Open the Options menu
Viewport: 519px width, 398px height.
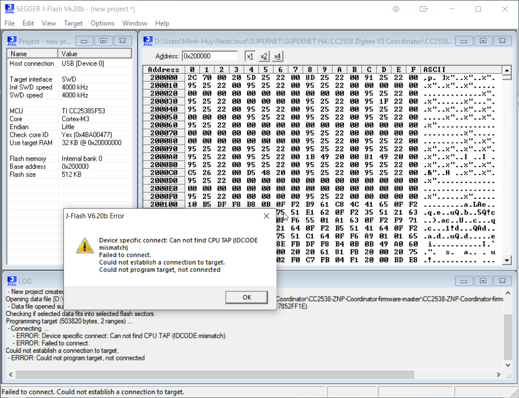click(102, 23)
